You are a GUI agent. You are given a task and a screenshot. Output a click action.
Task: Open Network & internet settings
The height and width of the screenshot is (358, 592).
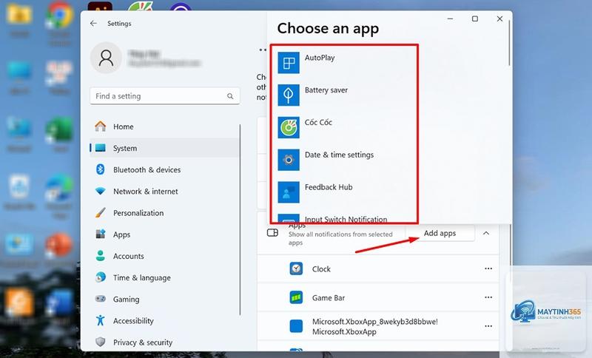coord(164,192)
